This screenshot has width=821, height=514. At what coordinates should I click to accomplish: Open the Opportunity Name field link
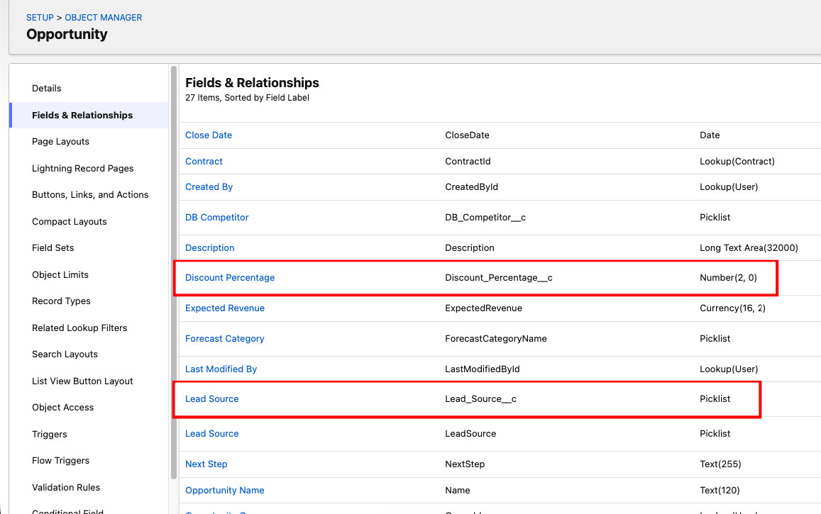(x=224, y=491)
